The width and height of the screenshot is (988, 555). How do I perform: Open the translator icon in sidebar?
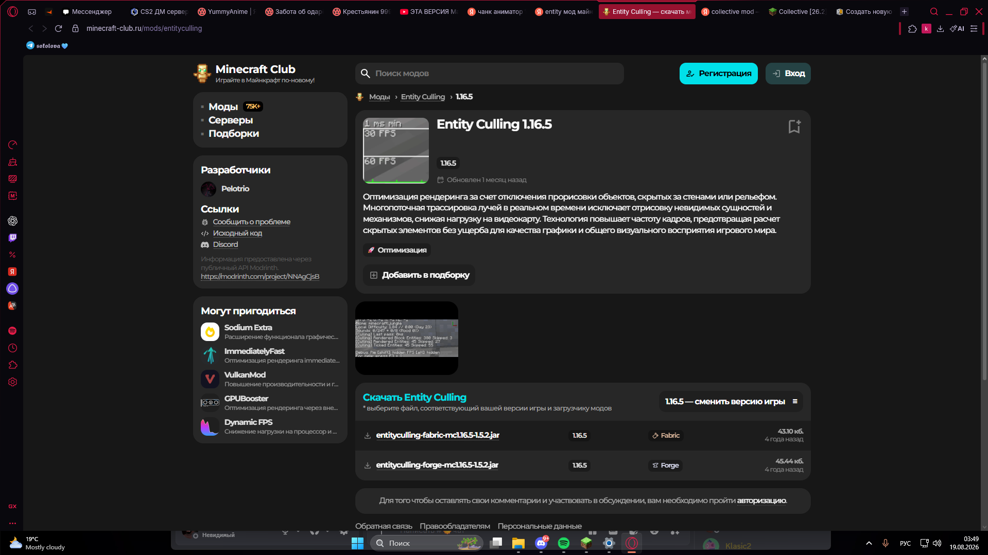[x=13, y=306]
